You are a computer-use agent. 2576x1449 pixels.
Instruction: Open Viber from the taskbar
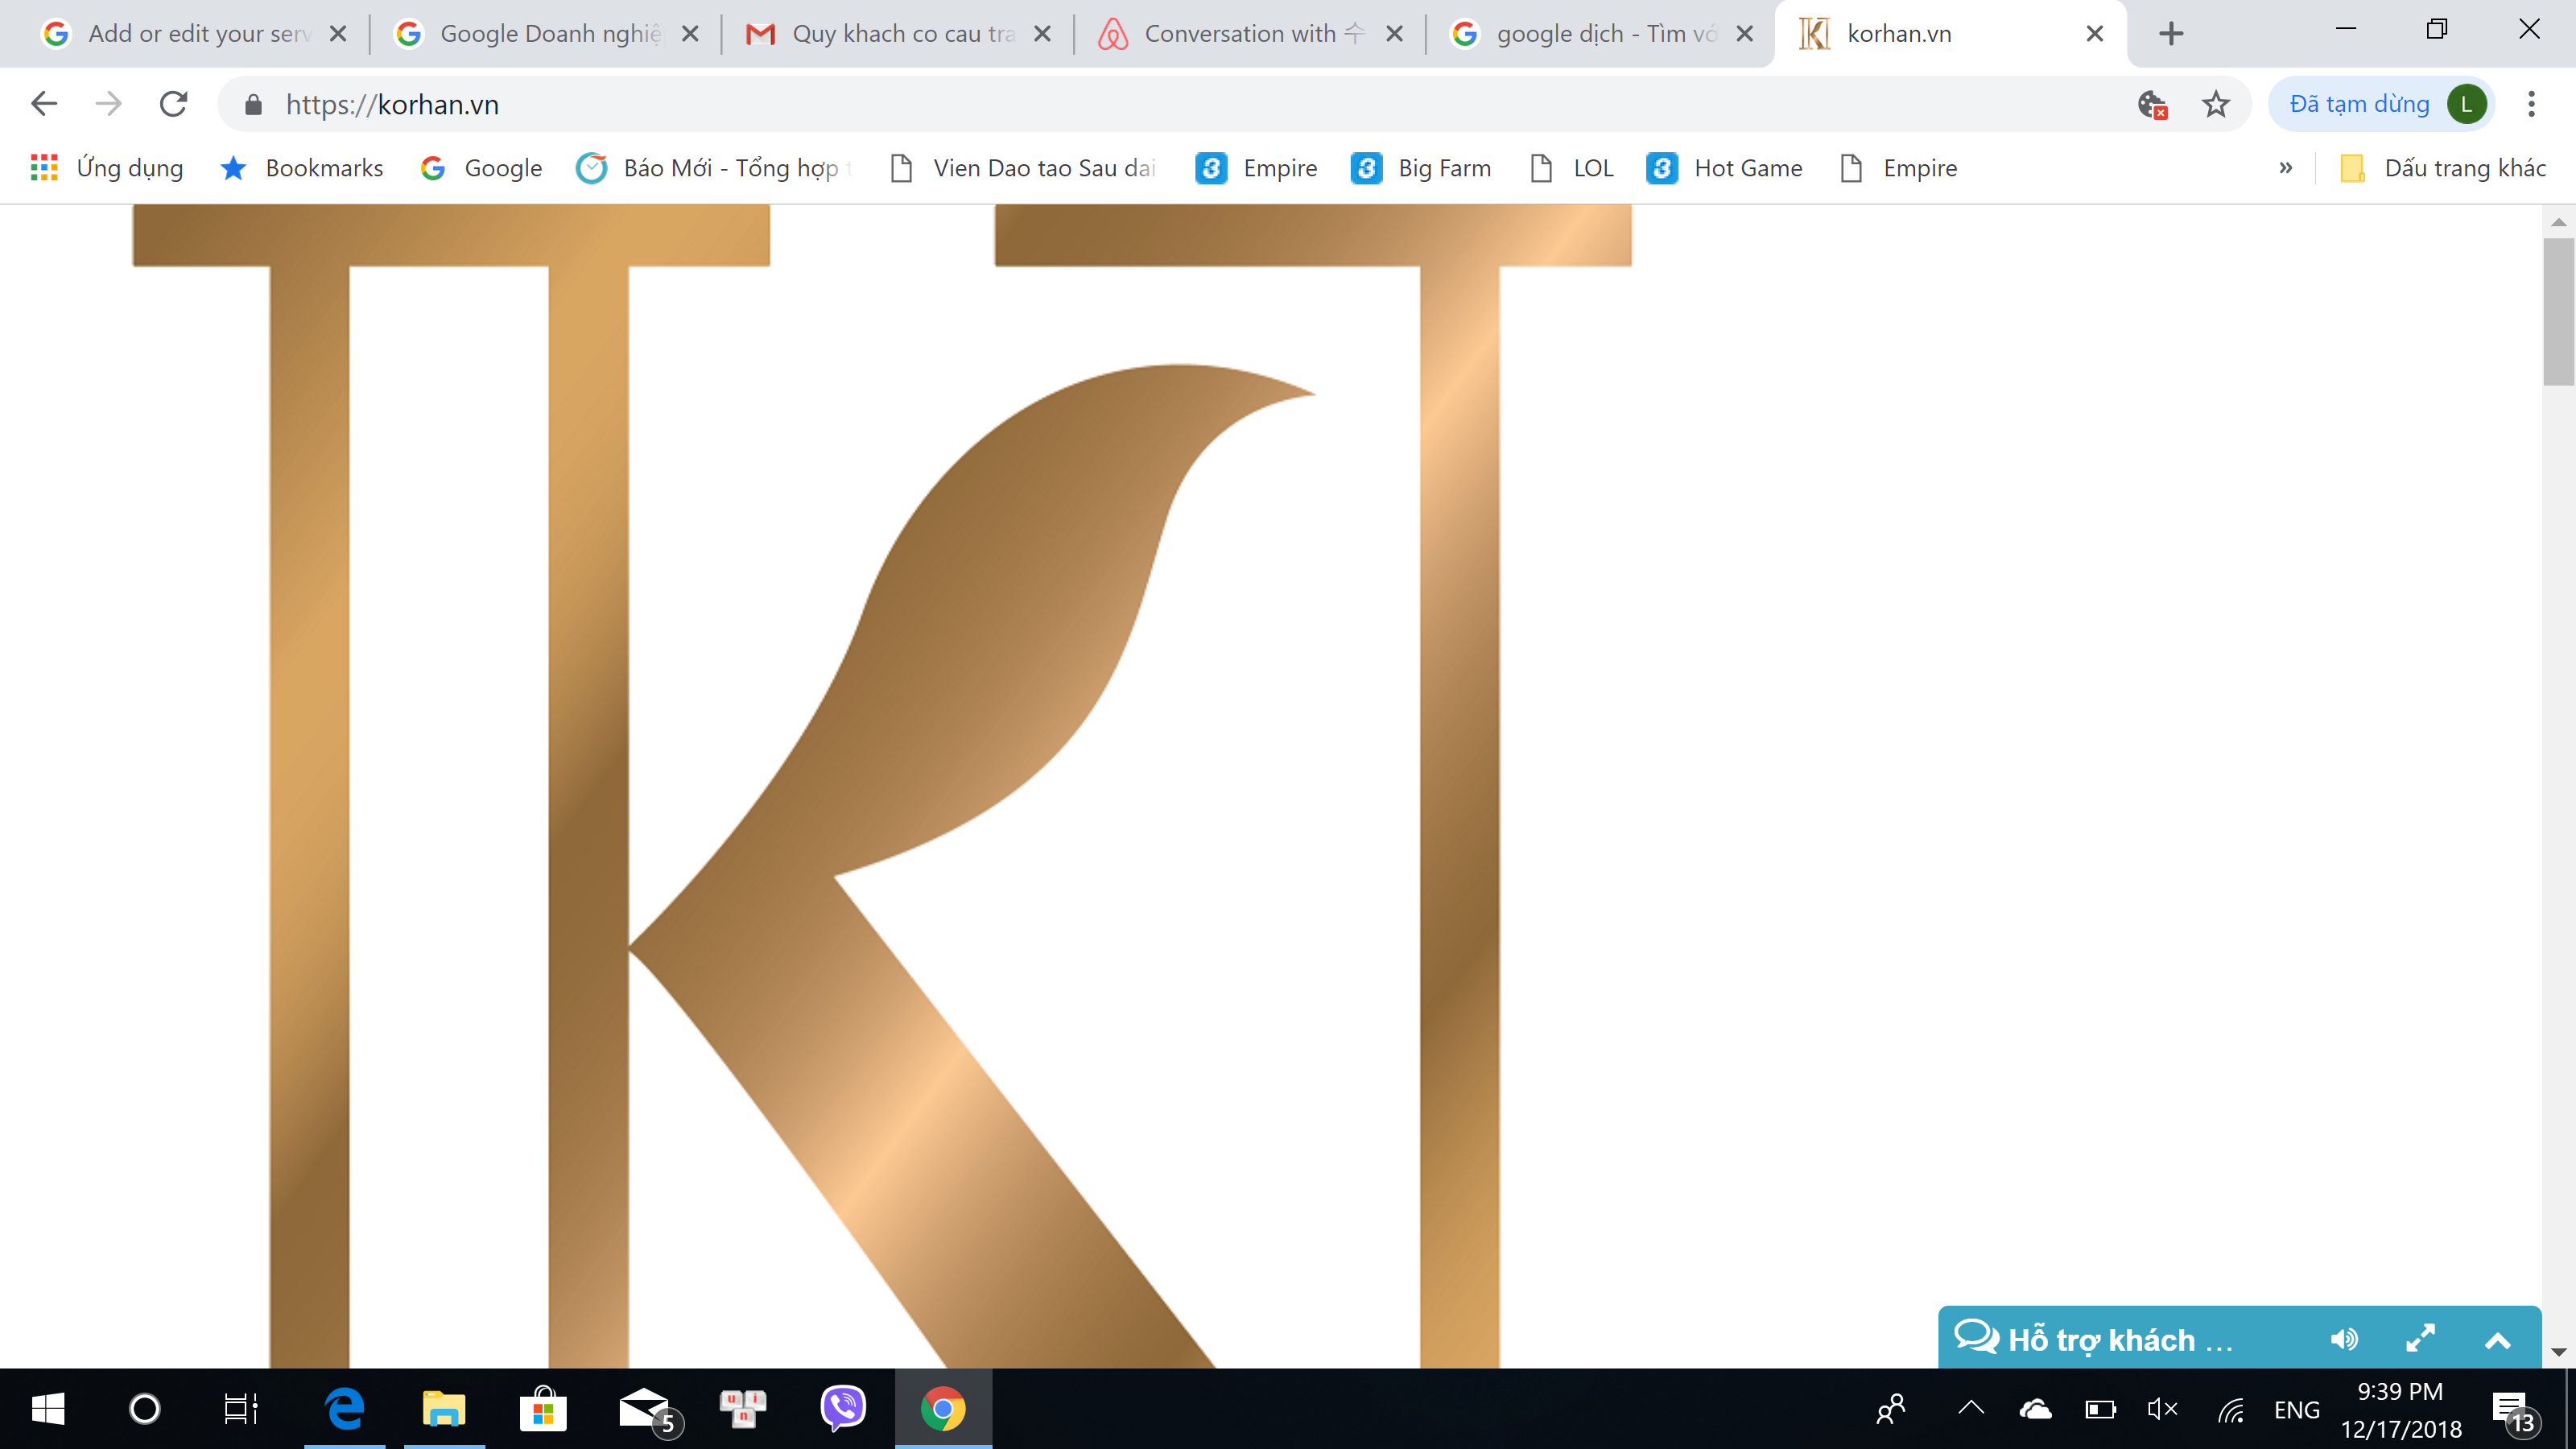tap(843, 1409)
